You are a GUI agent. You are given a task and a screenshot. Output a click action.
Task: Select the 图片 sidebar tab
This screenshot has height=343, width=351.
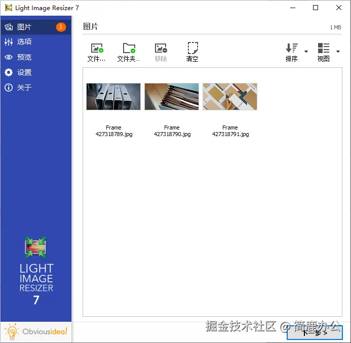pyautogui.click(x=36, y=27)
